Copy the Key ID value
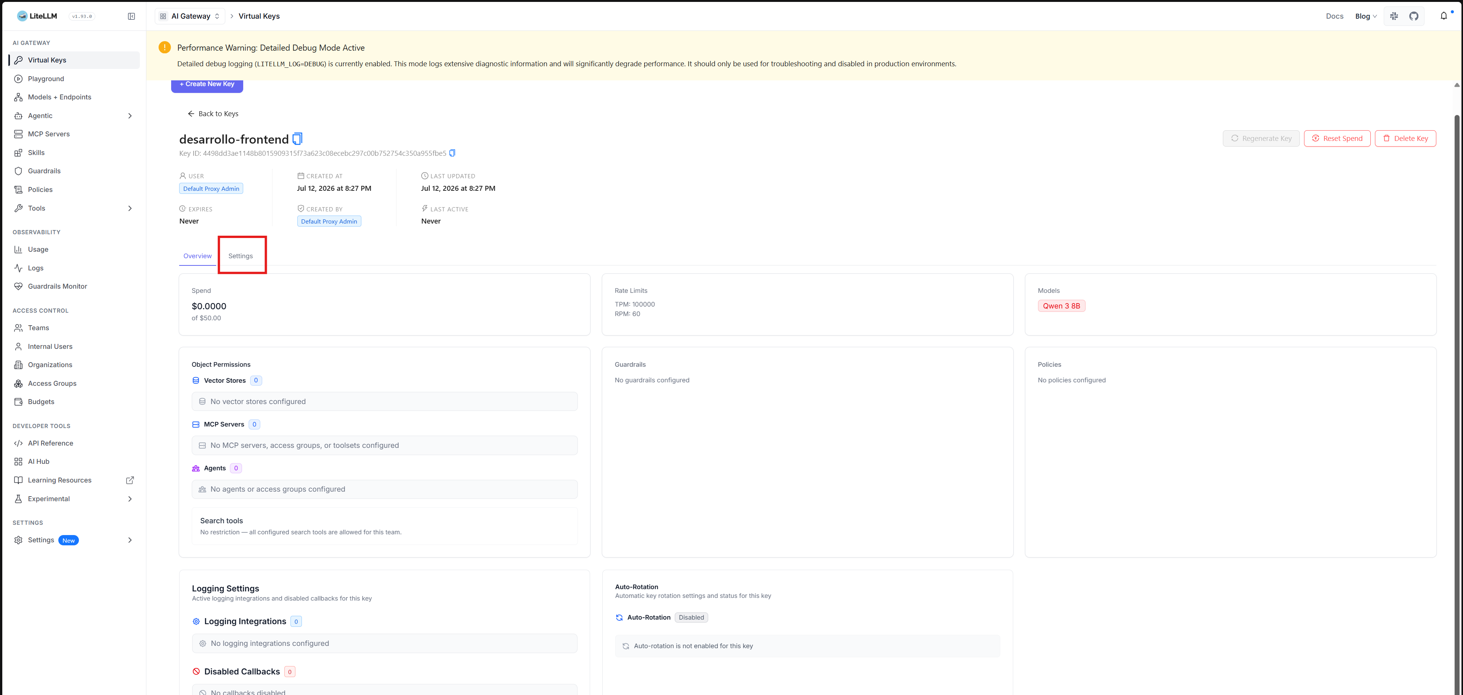Viewport: 1463px width, 695px height. [452, 153]
